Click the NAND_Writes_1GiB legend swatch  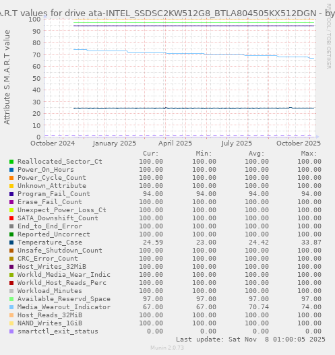[x=11, y=323]
